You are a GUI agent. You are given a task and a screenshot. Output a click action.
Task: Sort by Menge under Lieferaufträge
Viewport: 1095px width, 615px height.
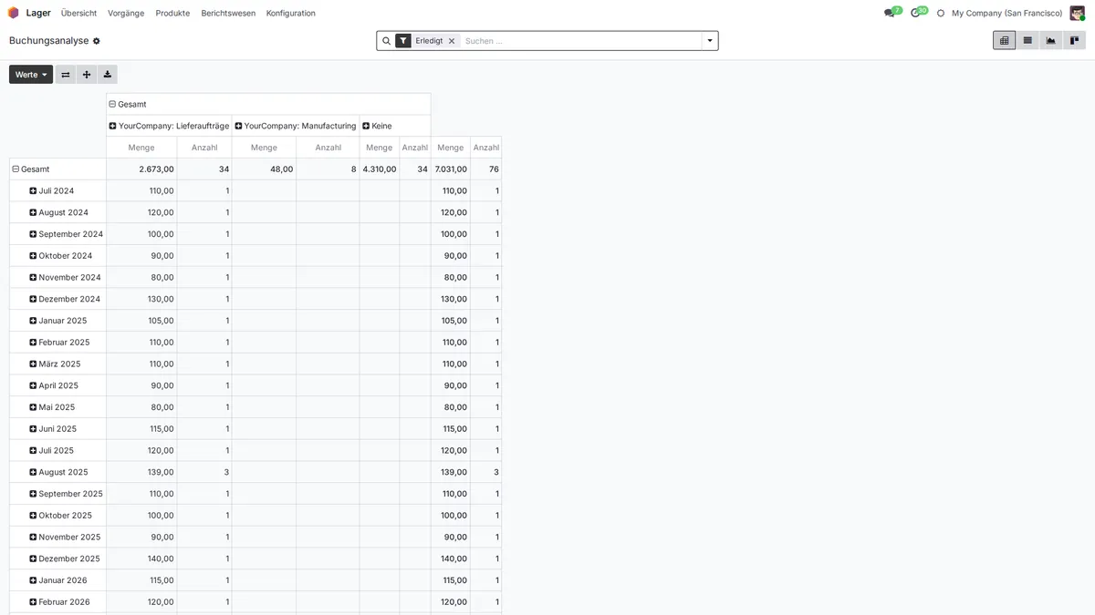coord(141,147)
